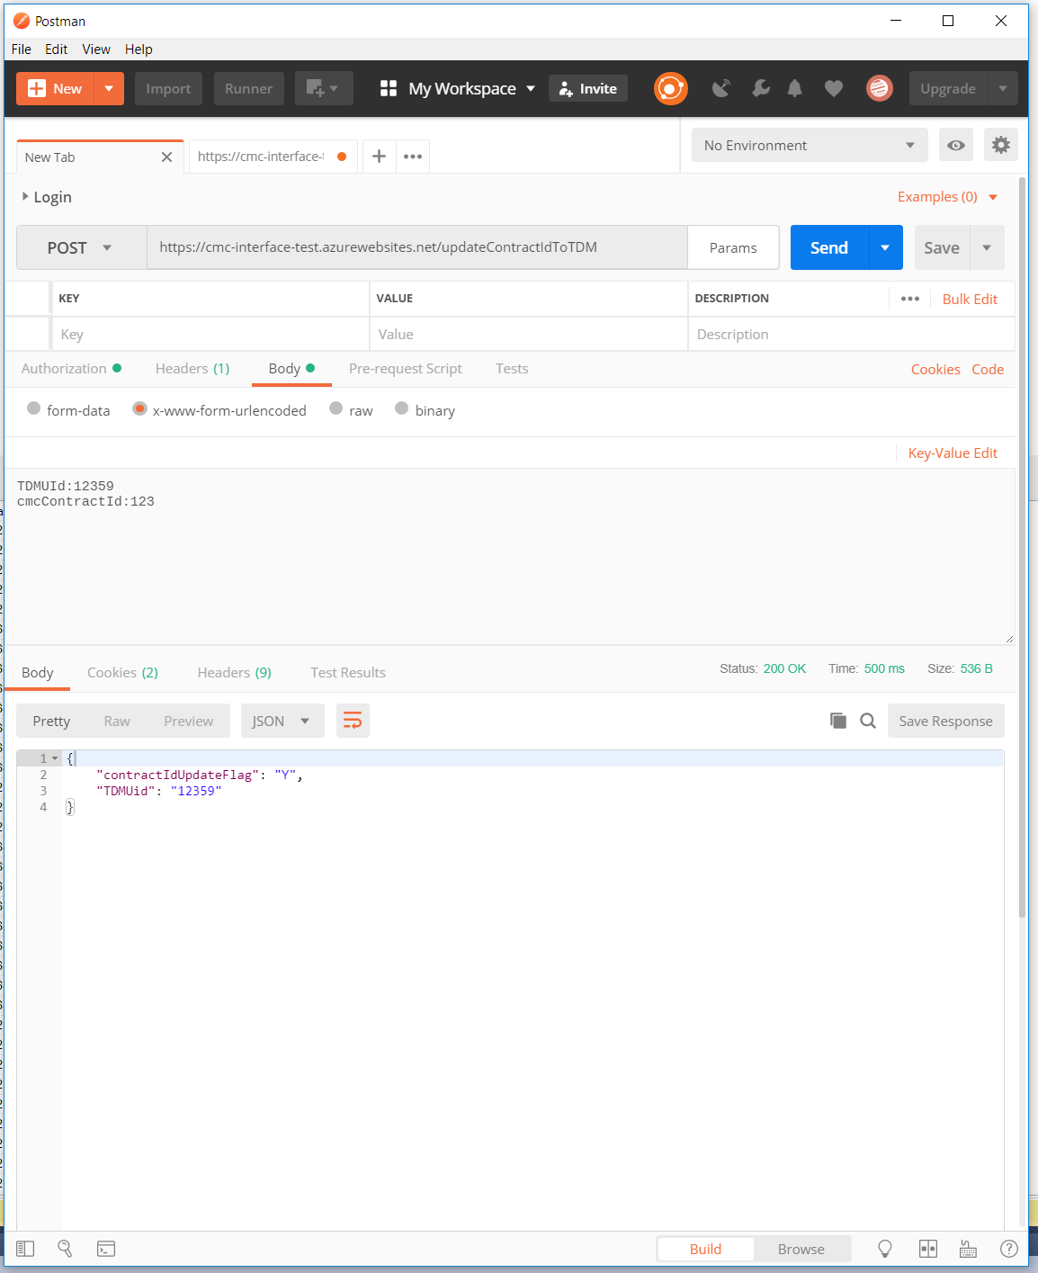The width and height of the screenshot is (1038, 1273).
Task: Open the View menu
Action: pyautogui.click(x=95, y=49)
